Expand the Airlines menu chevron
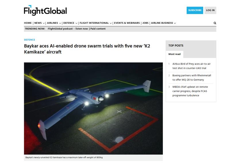This screenshot has width=230, height=163. coord(60,23)
